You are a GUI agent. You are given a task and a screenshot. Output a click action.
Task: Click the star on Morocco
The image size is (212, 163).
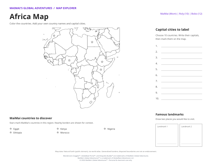(x=54, y=36)
